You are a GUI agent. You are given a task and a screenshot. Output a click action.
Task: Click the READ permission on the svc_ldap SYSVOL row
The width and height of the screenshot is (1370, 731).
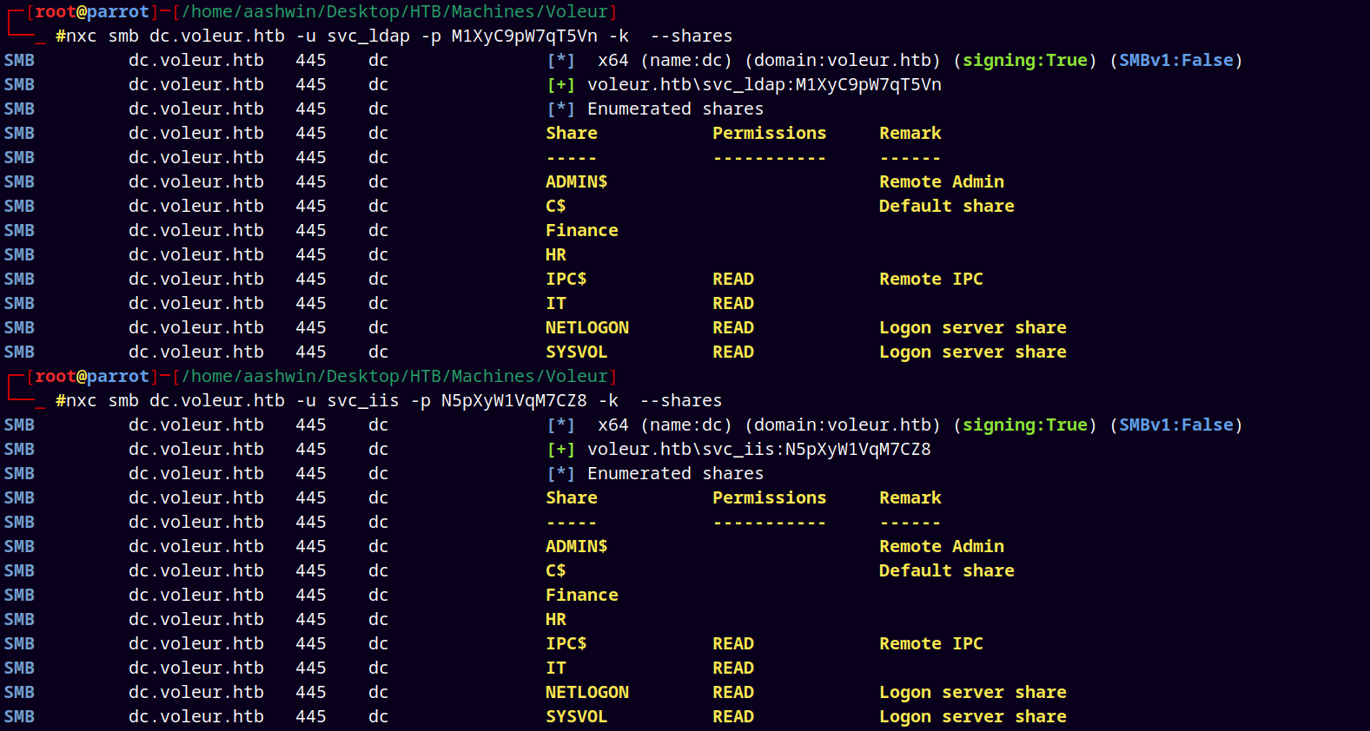(733, 352)
